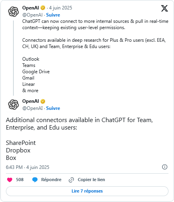Click the 508 likes count
Screen dimensions: 174x202
click(20, 180)
